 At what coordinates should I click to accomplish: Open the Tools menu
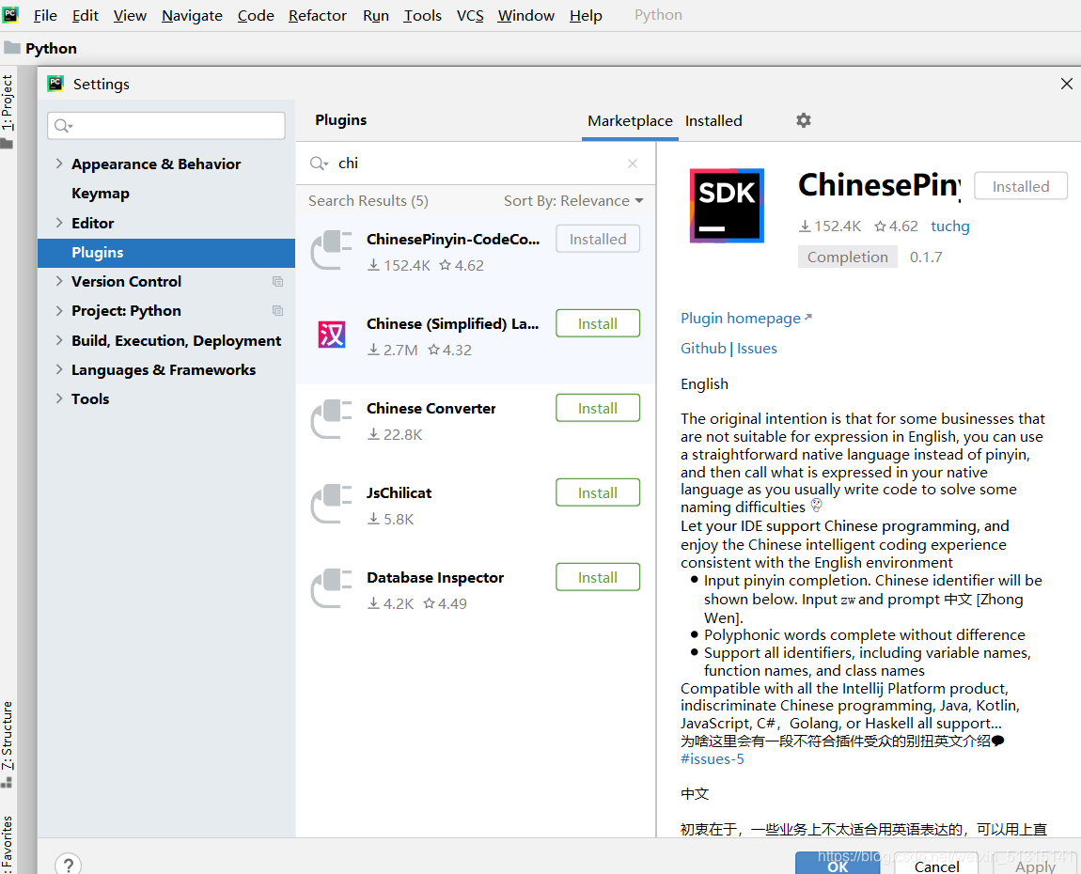(x=422, y=15)
